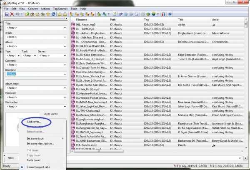Screen dimensions: 250x170
Task: Select the file 01.Hale_Dil (2).mp3
Action: click(87, 89)
